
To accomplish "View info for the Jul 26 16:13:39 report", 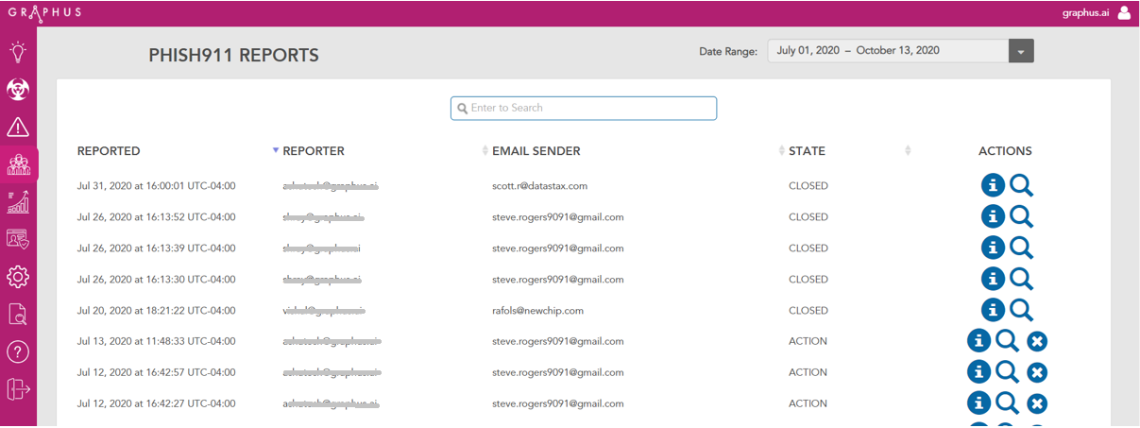I will click(993, 248).
